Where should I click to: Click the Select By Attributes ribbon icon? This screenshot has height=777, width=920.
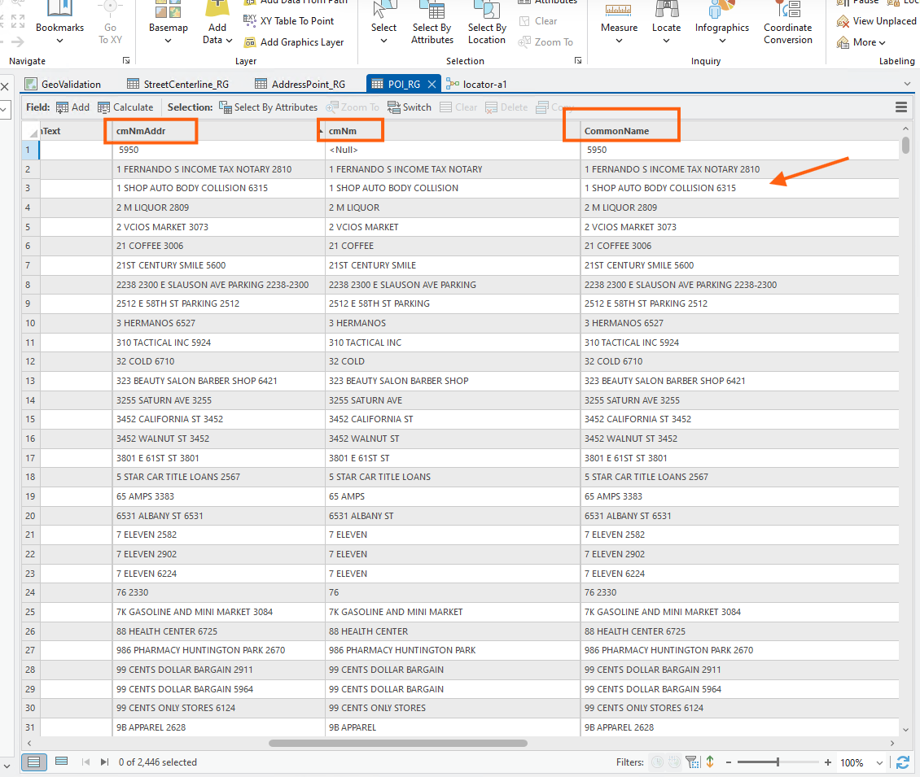(x=432, y=24)
